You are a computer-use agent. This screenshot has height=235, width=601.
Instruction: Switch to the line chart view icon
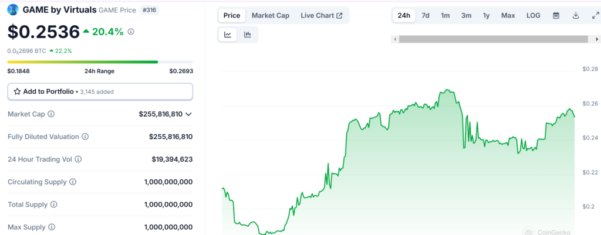pos(228,35)
